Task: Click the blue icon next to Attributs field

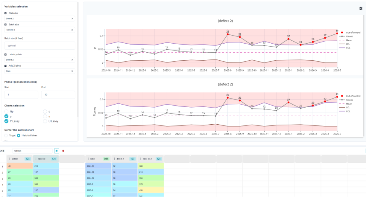Action: (57, 151)
